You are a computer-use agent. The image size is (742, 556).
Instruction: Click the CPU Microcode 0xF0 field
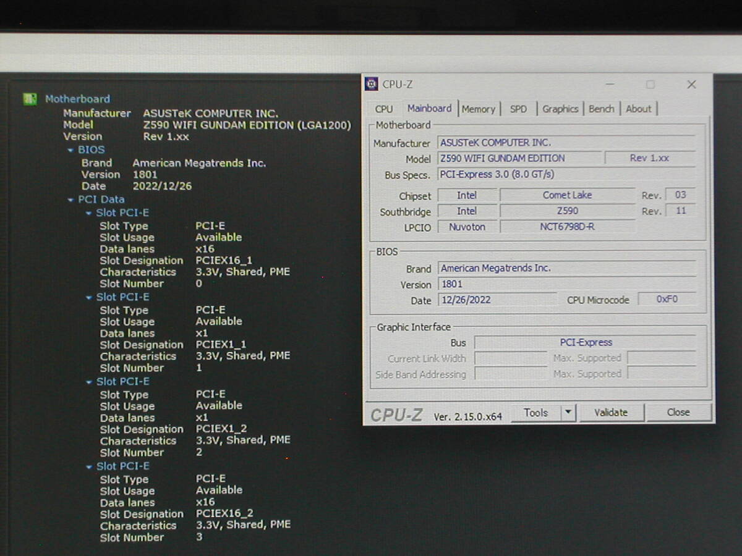click(667, 300)
